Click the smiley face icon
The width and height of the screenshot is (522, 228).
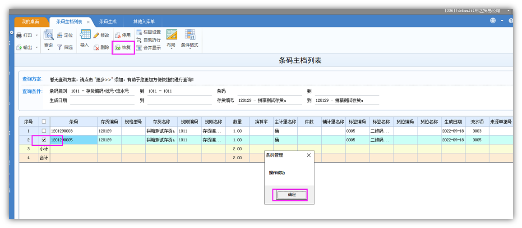pyautogui.click(x=493, y=21)
